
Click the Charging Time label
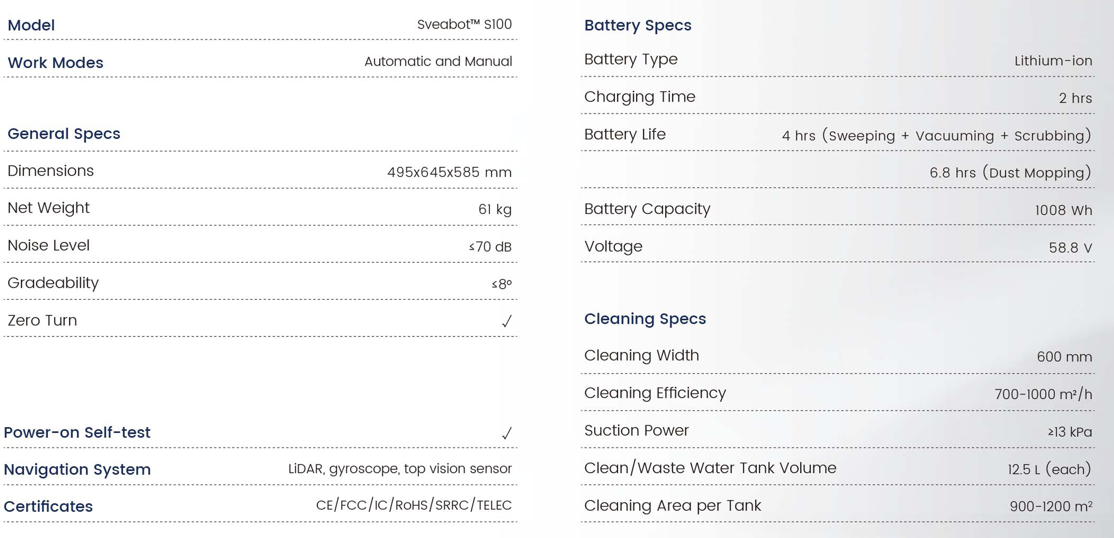click(640, 97)
